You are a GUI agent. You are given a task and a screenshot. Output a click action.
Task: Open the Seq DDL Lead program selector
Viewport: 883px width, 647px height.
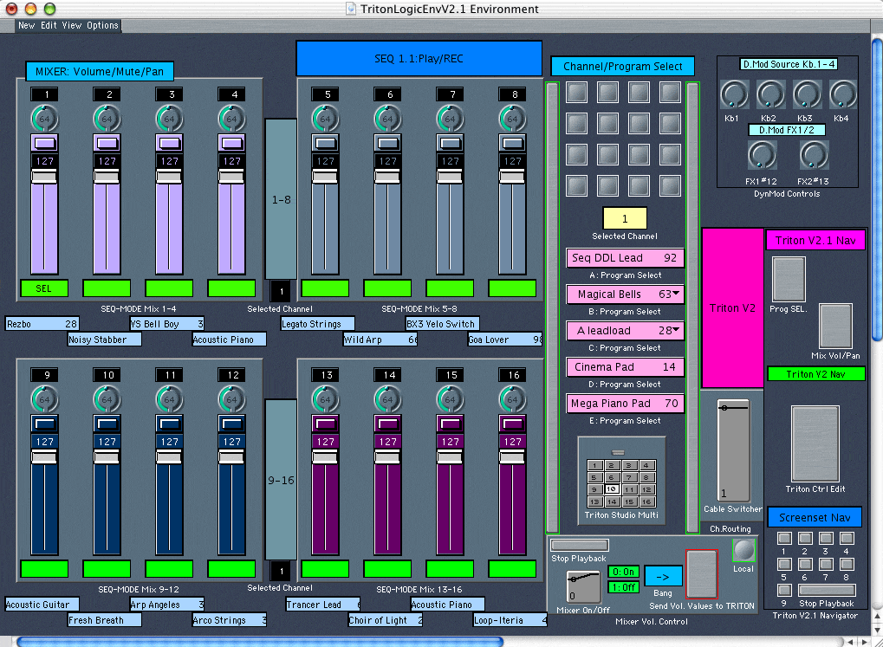(x=626, y=258)
